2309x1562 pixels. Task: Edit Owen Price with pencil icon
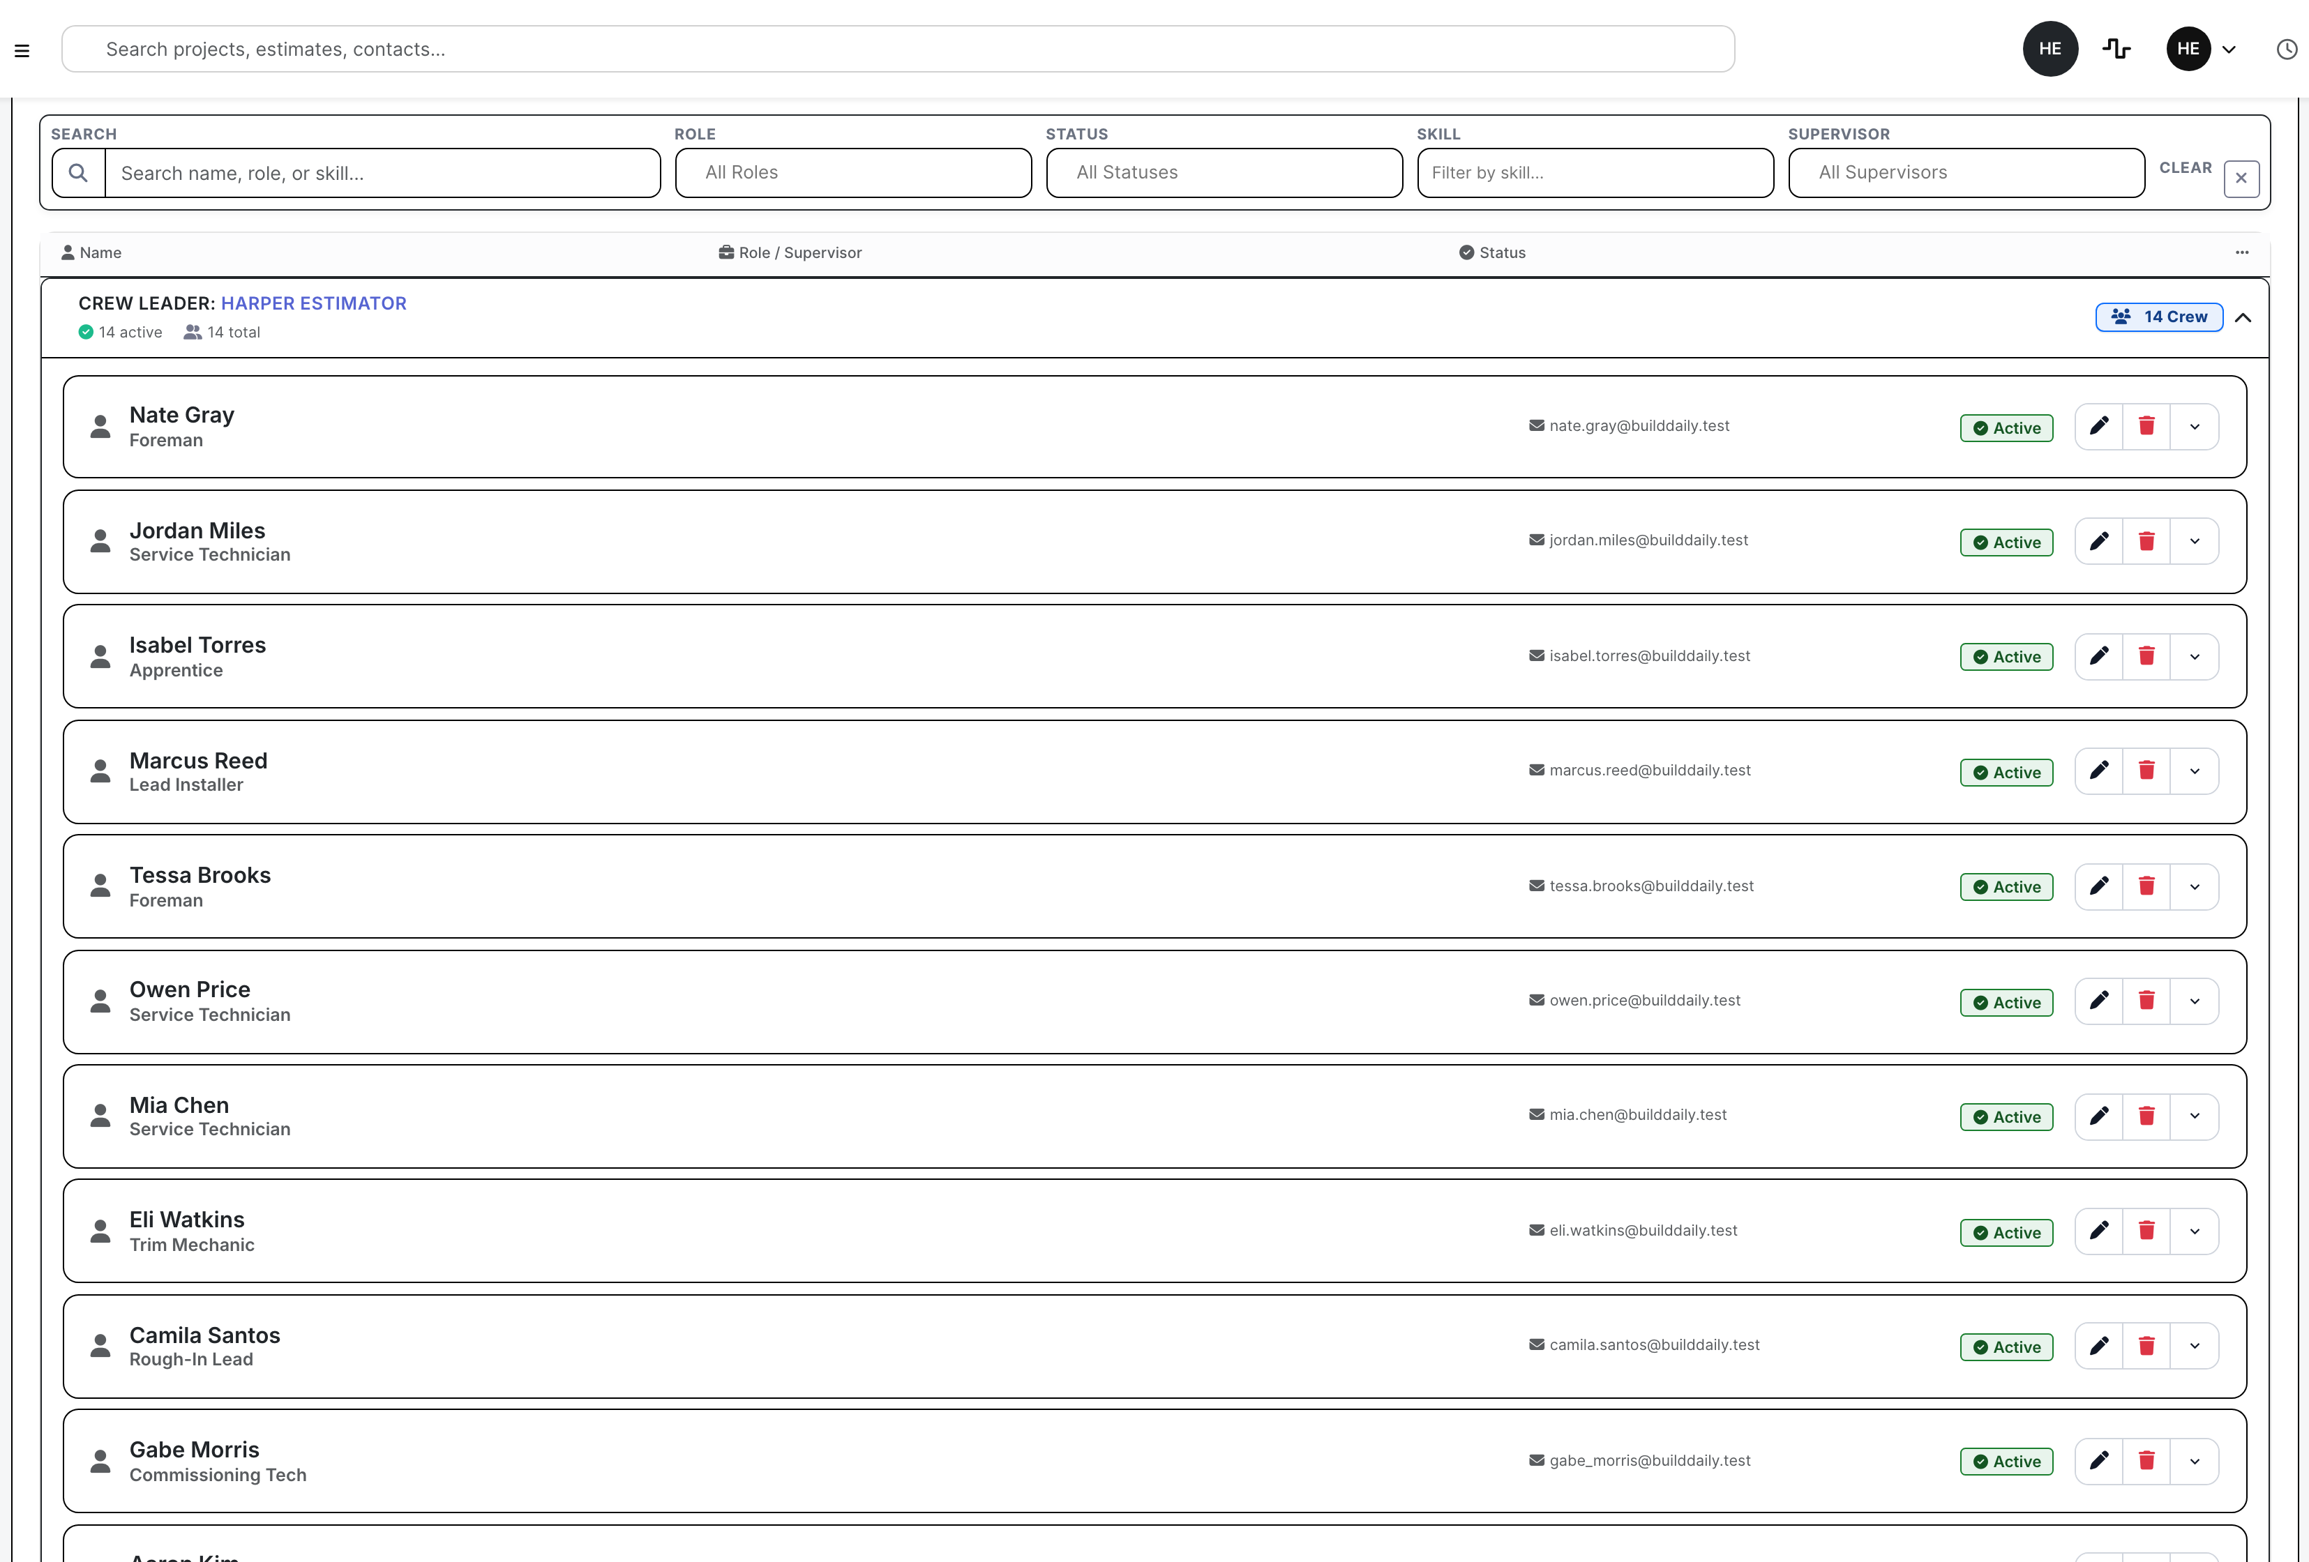(2098, 1001)
